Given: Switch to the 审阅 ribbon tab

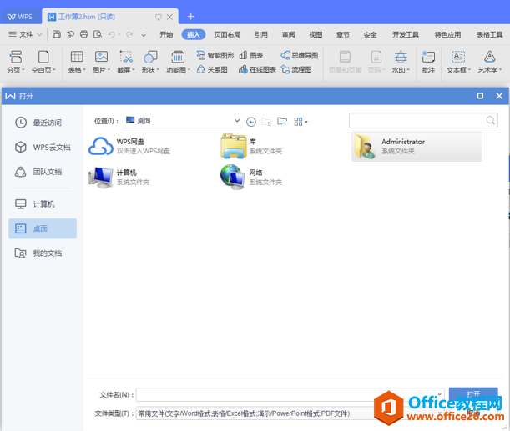Looking at the screenshot, I should pos(288,34).
